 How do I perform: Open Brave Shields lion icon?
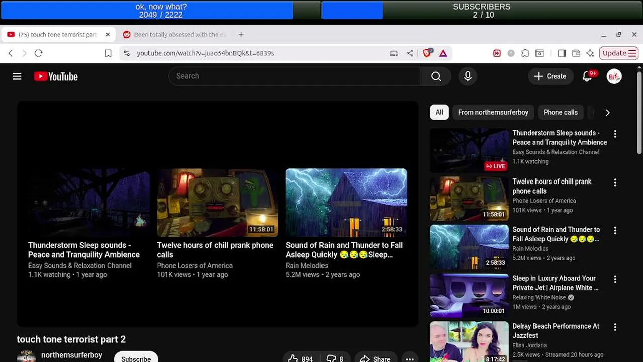tap(427, 53)
